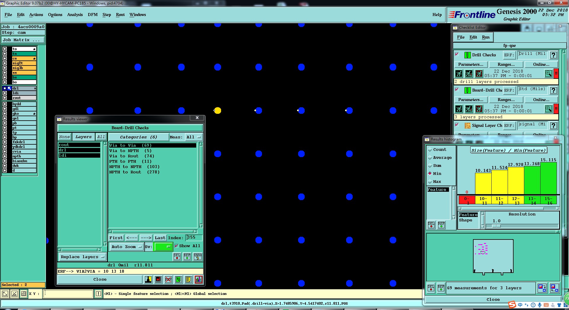Click the last icon in Results histogram footer

tap(554, 288)
